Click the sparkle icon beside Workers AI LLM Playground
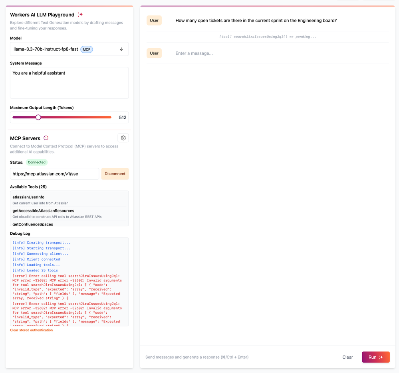 click(x=80, y=14)
